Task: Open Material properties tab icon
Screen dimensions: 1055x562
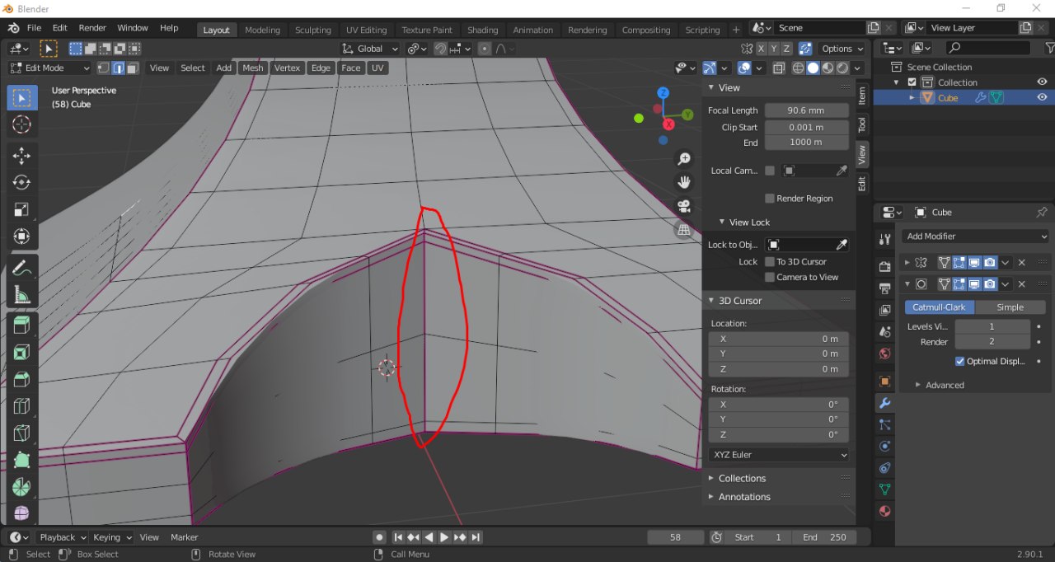Action: tap(884, 511)
